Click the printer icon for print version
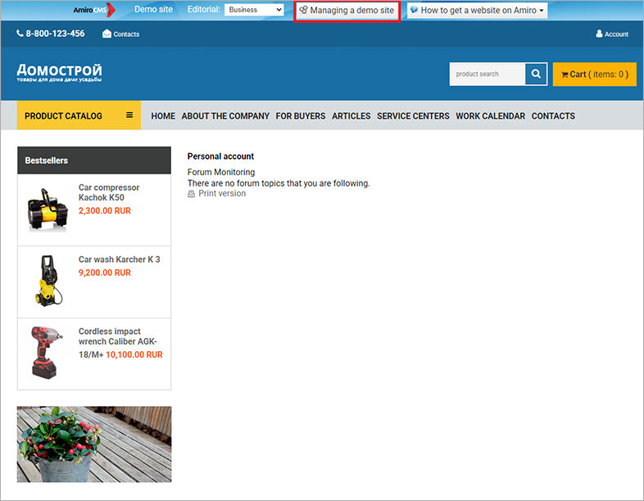Image resolution: width=644 pixels, height=501 pixels. [192, 194]
